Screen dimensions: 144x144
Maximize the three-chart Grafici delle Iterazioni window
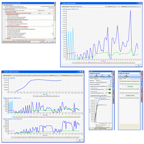(x=80, y=72)
